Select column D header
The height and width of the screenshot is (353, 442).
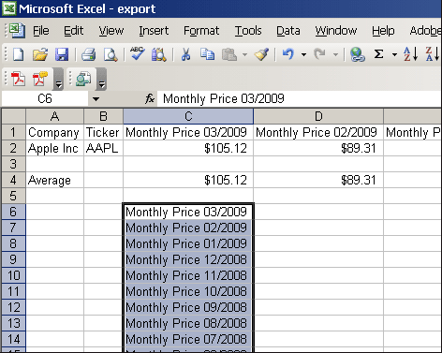(318, 116)
